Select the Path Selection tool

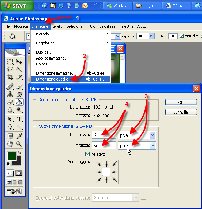click(10, 119)
